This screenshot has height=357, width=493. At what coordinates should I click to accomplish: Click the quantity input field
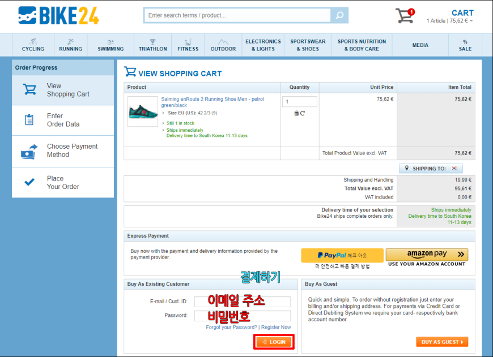coord(300,102)
